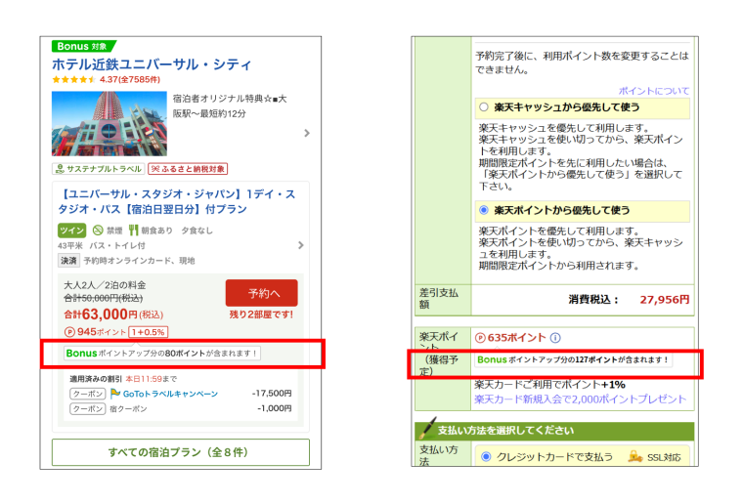Click the 合計63,000円 total price

(113, 315)
